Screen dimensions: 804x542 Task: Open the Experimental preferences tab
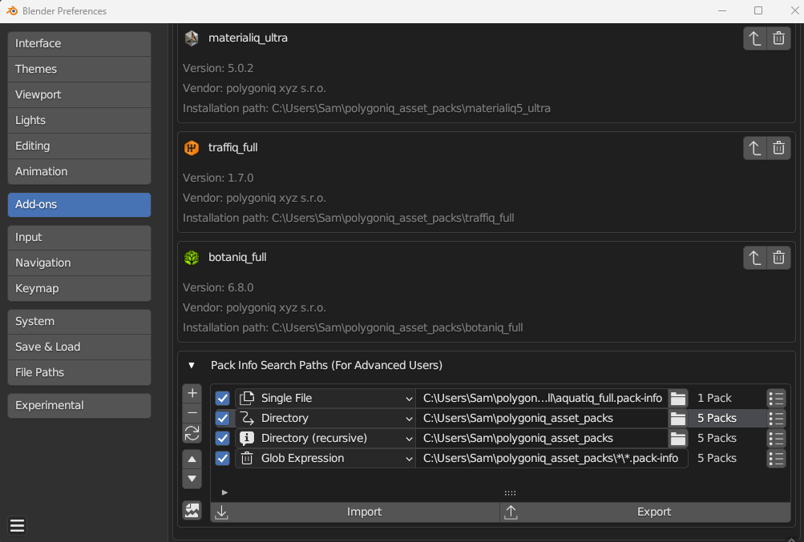tap(79, 405)
